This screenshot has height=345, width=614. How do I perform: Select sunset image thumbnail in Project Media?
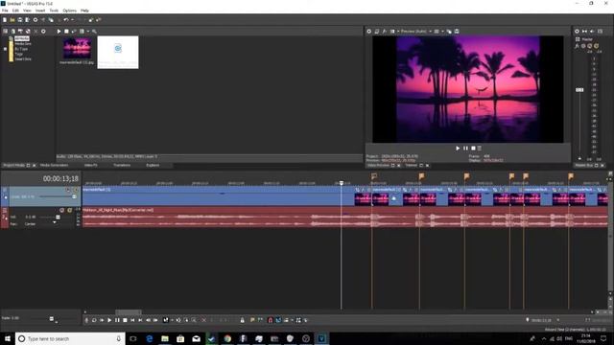77,48
